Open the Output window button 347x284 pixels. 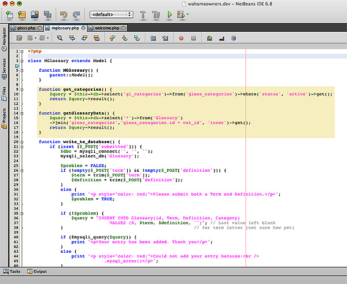tap(37, 271)
